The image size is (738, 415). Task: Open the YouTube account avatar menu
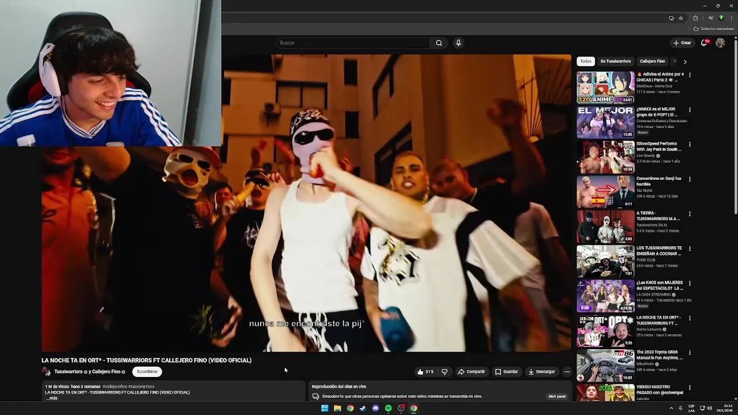click(x=720, y=43)
